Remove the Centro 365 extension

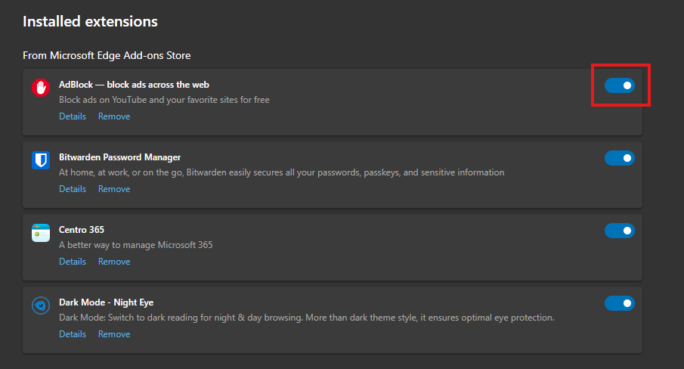(114, 262)
